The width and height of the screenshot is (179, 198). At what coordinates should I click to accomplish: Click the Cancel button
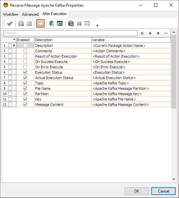[x=163, y=191]
